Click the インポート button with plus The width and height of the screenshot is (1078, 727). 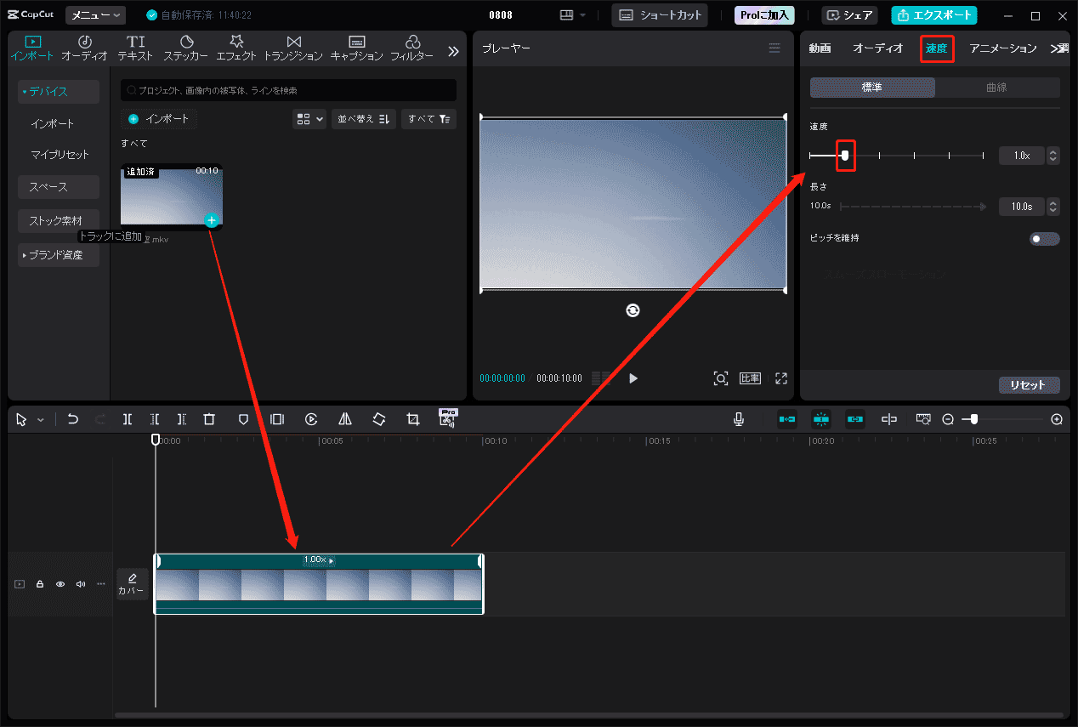point(159,119)
